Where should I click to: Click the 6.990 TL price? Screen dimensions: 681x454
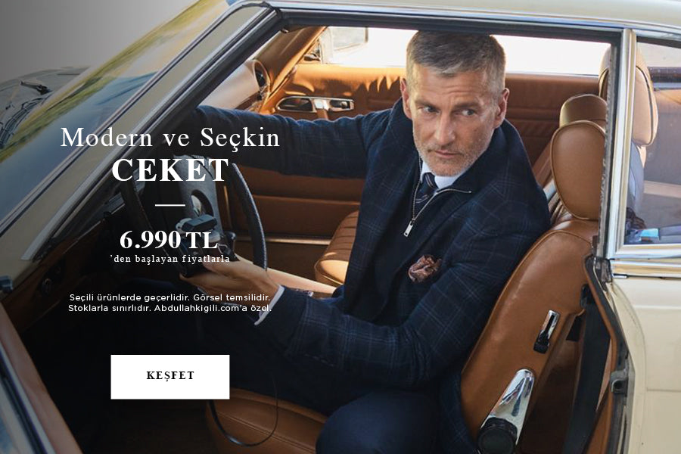click(x=169, y=239)
